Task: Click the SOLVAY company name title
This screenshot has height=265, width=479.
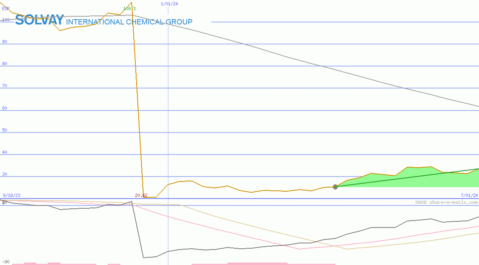Action: click(x=40, y=20)
